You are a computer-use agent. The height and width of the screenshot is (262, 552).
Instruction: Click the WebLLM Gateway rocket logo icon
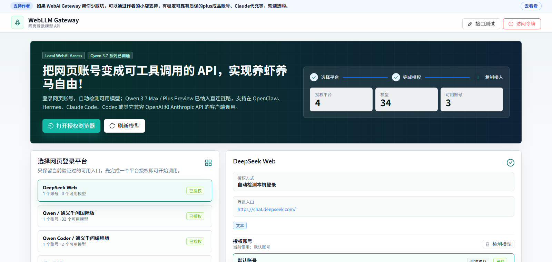coord(18,22)
